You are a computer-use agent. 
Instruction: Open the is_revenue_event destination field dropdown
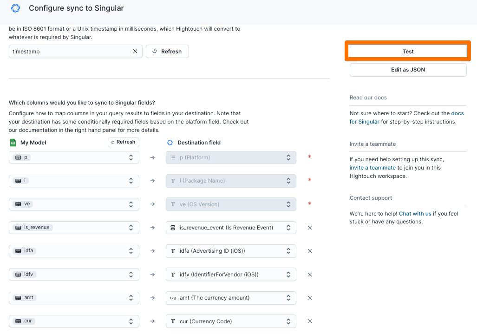231,228
